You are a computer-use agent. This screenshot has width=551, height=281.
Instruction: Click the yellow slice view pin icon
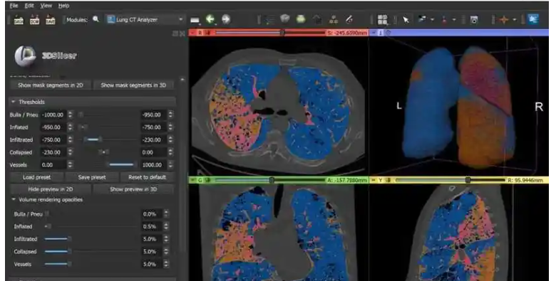tap(374, 180)
